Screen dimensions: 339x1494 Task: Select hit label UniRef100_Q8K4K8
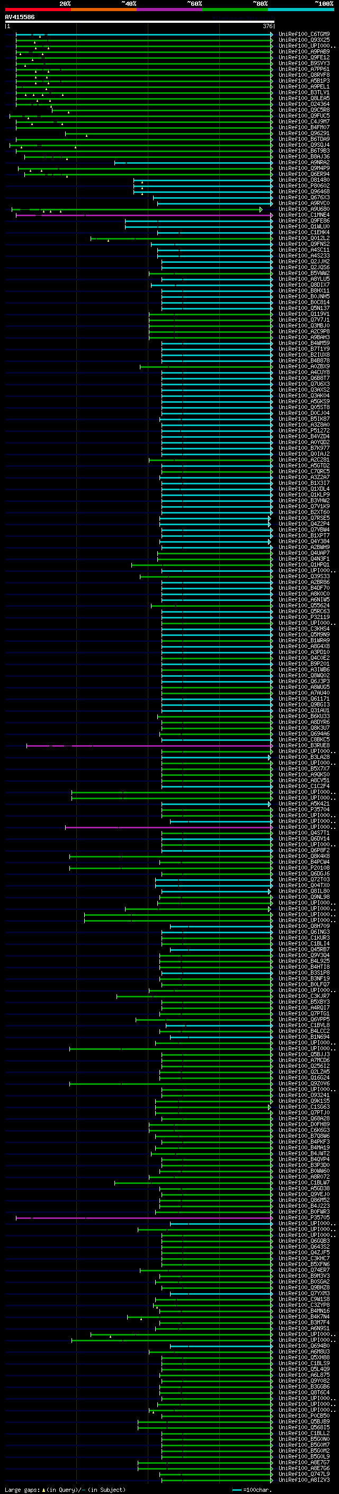(304, 856)
